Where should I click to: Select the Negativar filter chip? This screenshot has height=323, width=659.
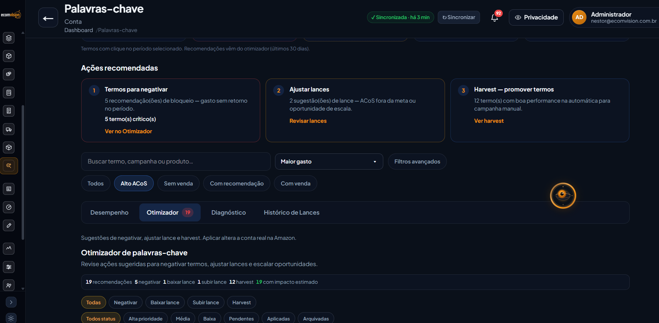126,302
